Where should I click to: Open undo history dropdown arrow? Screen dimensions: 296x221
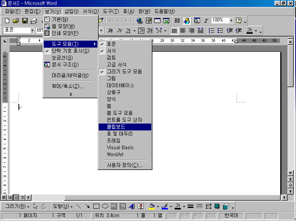pyautogui.click(x=117, y=21)
